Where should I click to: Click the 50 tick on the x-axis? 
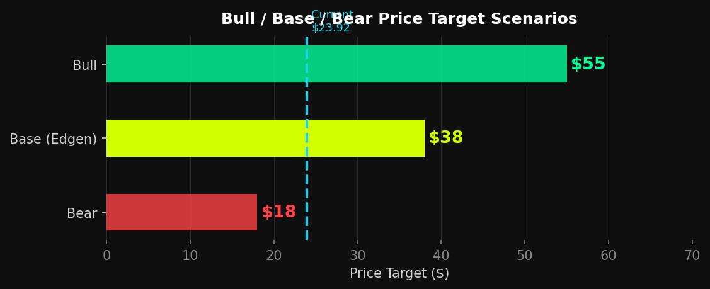(525, 256)
